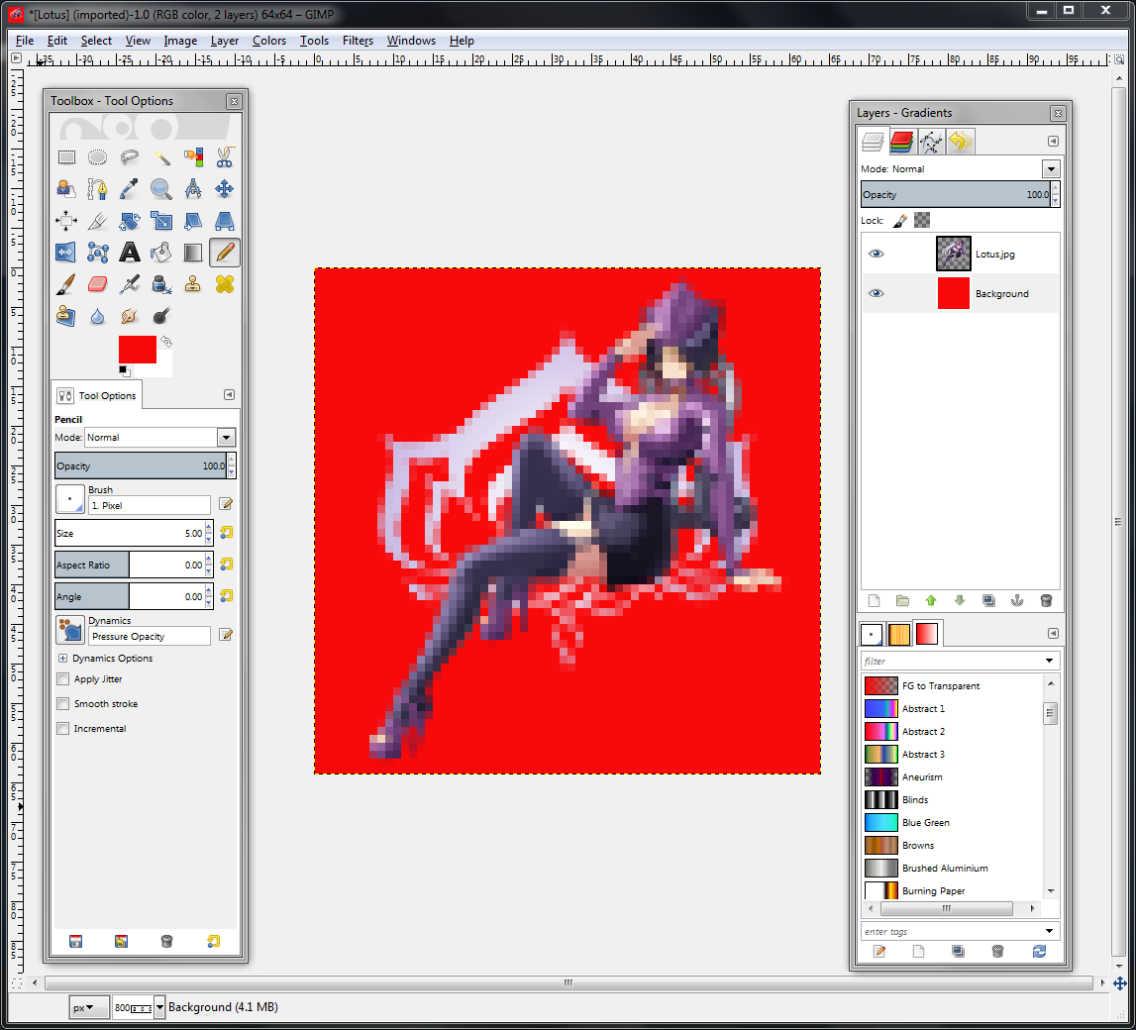The height and width of the screenshot is (1030, 1136).
Task: Select the Select by Color tool
Action: click(x=193, y=156)
